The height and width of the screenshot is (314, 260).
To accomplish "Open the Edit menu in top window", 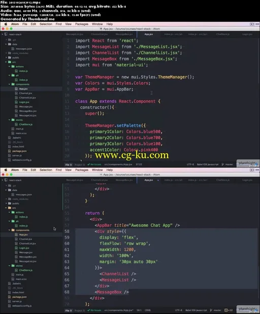I will 34,24.
